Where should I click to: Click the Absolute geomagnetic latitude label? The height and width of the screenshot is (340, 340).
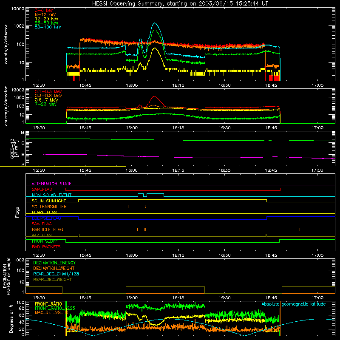point(294,304)
